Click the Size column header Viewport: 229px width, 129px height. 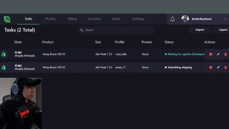pyautogui.click(x=98, y=42)
